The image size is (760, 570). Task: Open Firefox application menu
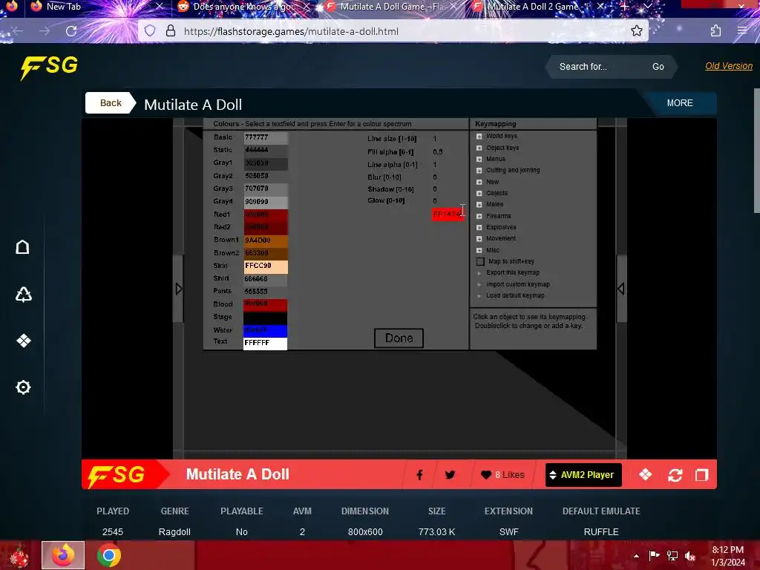coord(742,31)
